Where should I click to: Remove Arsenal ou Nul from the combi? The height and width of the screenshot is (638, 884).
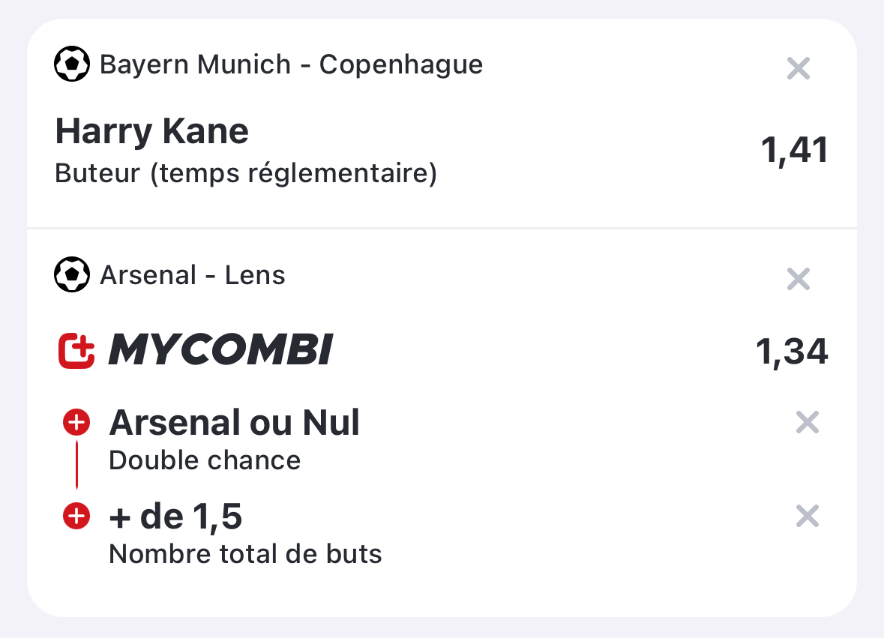coord(808,422)
